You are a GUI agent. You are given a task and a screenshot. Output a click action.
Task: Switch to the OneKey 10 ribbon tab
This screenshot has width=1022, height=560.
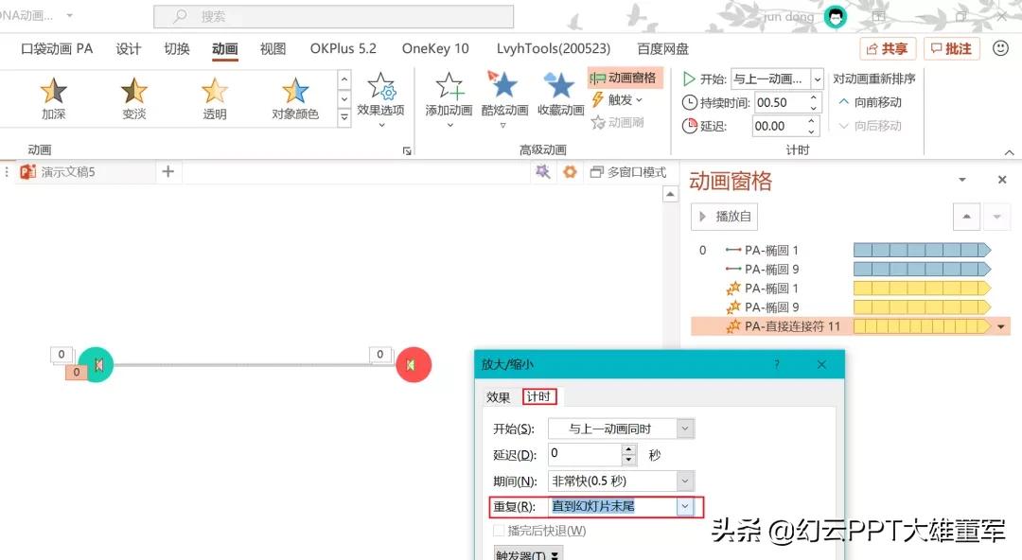435,48
